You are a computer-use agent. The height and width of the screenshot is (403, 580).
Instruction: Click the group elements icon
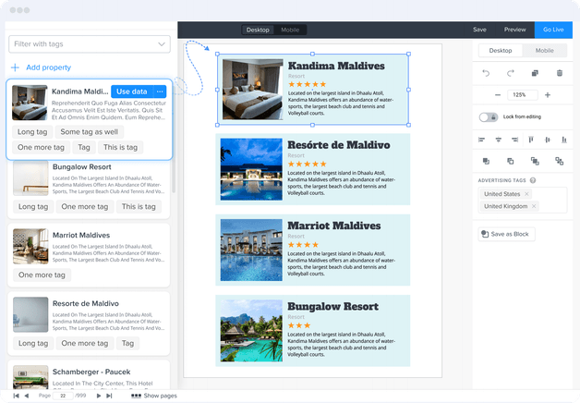[535, 161]
